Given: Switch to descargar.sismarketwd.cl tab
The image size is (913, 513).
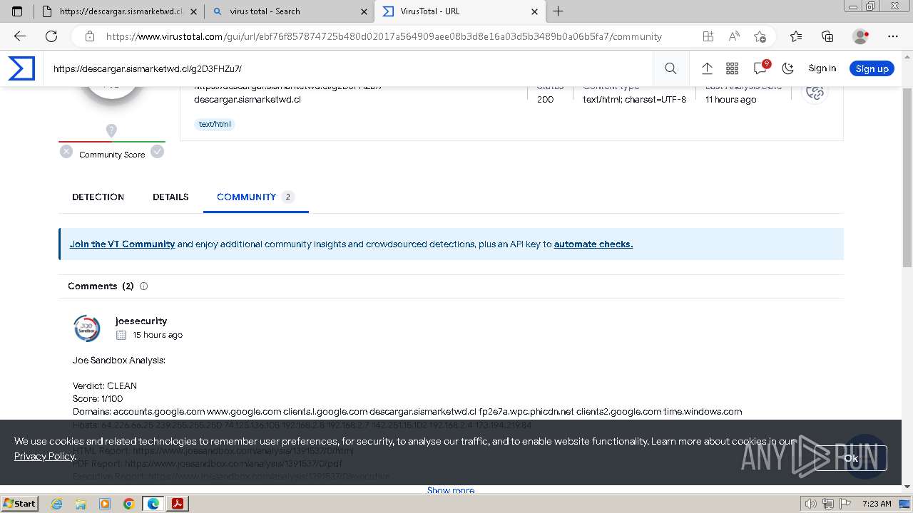Looking at the screenshot, I should click(118, 11).
